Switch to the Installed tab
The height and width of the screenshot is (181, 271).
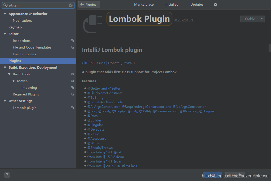pos(172,5)
